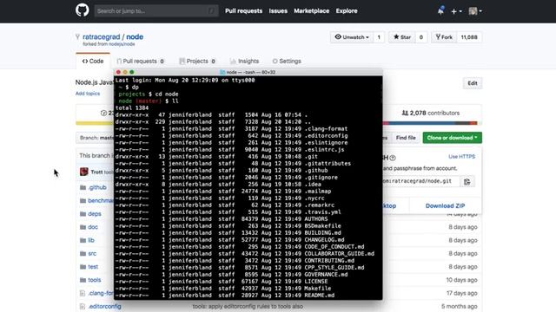Screen dimensions: 556x312
Task: Open the Trott author link
Action: (x=96, y=172)
